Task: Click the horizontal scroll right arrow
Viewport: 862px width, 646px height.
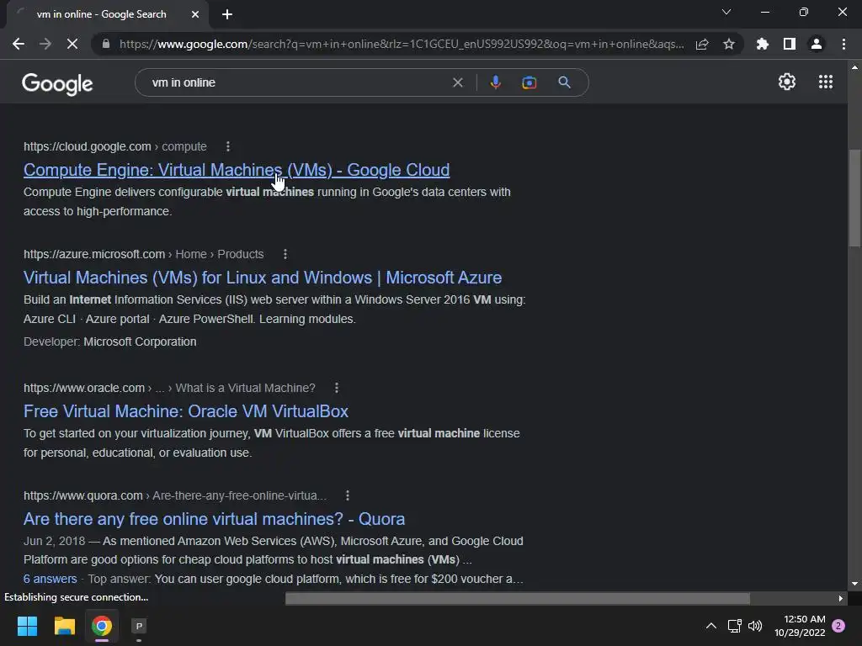Action: tap(841, 598)
